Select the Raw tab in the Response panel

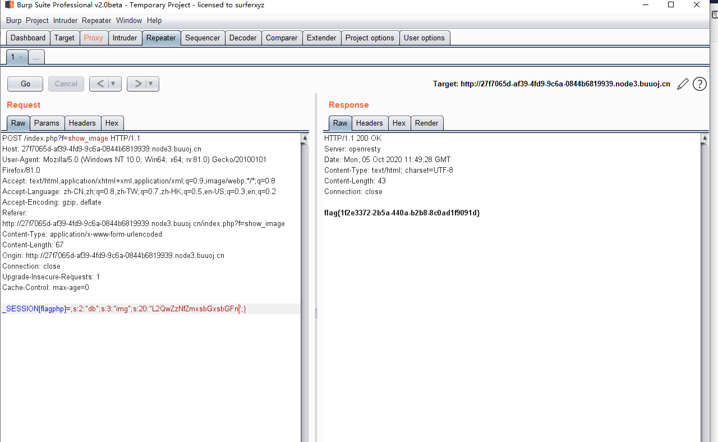(340, 123)
